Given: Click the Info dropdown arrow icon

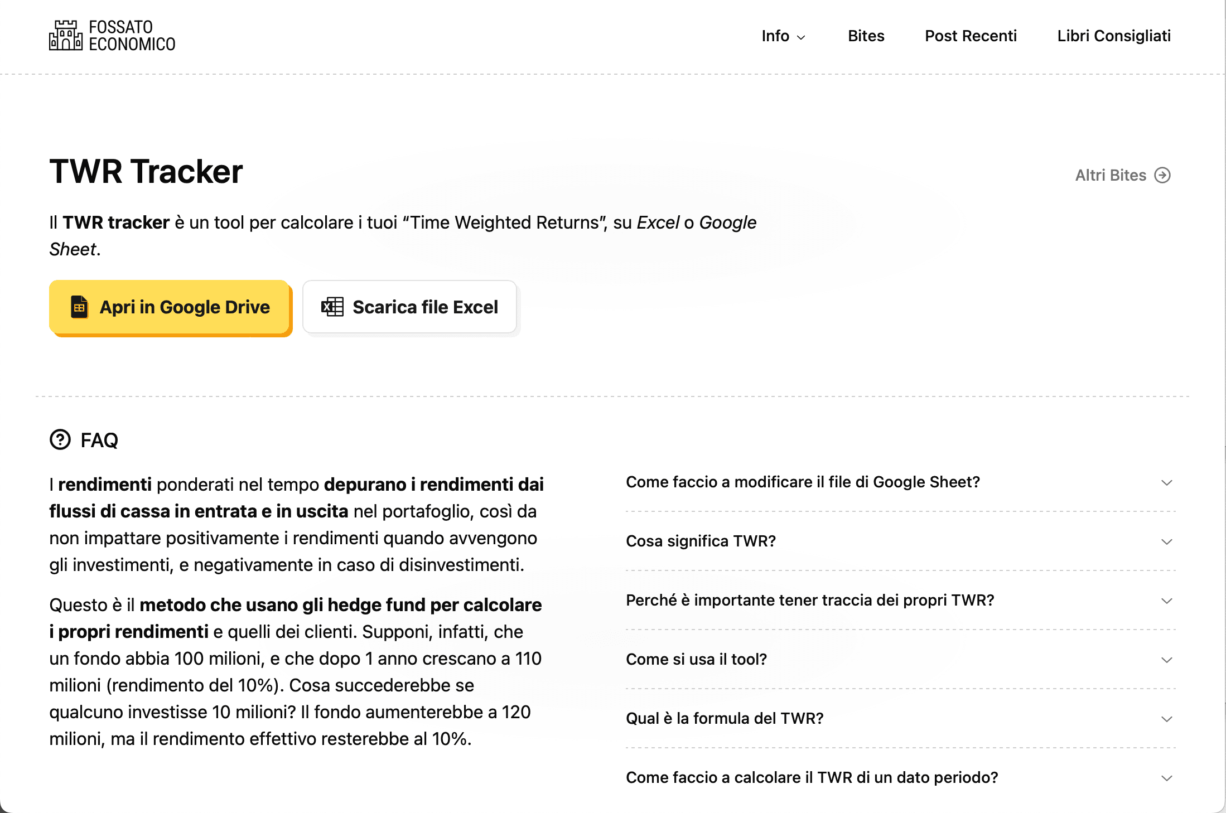Looking at the screenshot, I should (x=802, y=36).
